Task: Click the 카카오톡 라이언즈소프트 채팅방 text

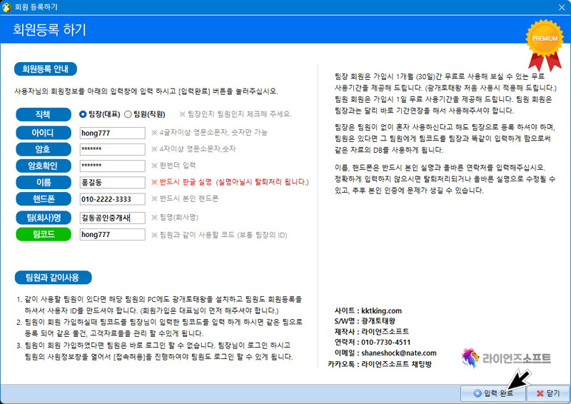Action: point(380,364)
